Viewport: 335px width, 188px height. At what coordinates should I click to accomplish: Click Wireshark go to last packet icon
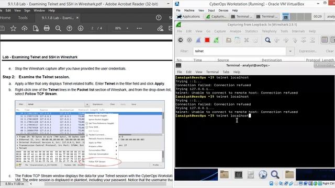pyautogui.click(x=312, y=40)
